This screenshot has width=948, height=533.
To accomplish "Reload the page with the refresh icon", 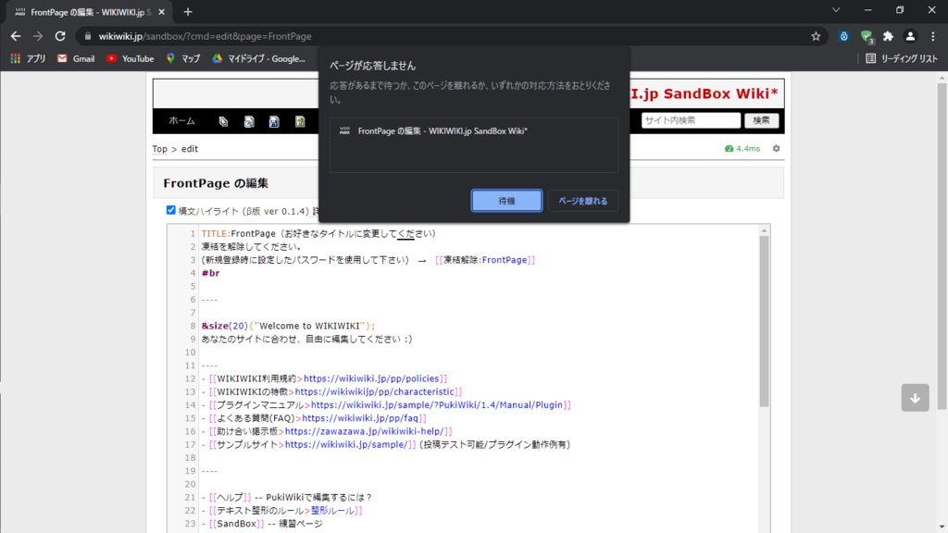I will click(x=60, y=36).
